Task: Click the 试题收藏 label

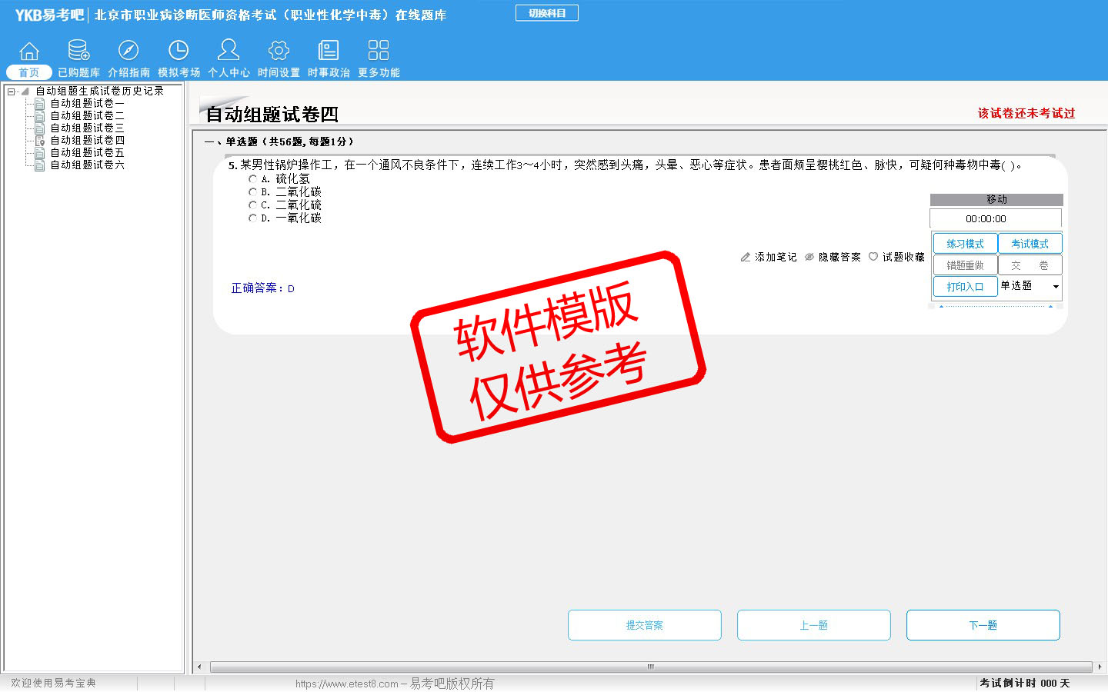Action: pyautogui.click(x=903, y=257)
